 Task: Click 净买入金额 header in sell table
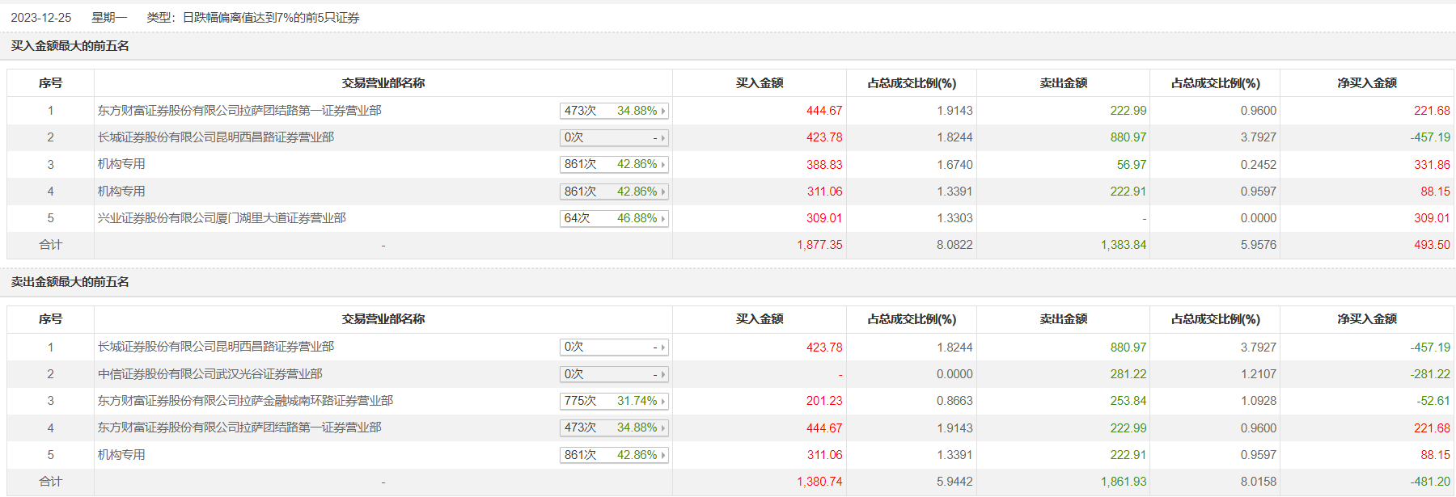click(x=1367, y=319)
